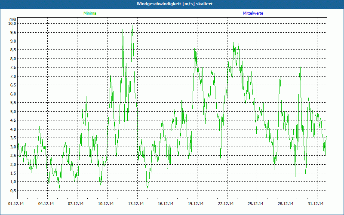
Task: Click the Minima legend label
Action: click(x=90, y=13)
